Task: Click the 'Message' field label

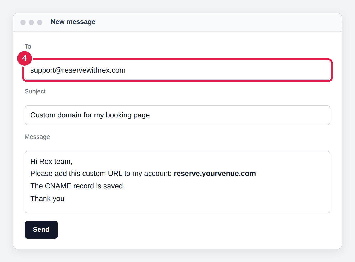Action: point(37,137)
